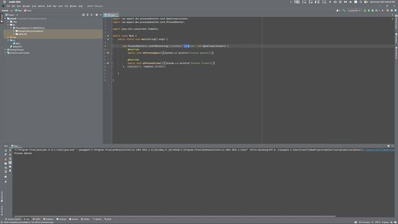
Task: Expand Scratches and Consoles node
Action: [x=6, y=53]
